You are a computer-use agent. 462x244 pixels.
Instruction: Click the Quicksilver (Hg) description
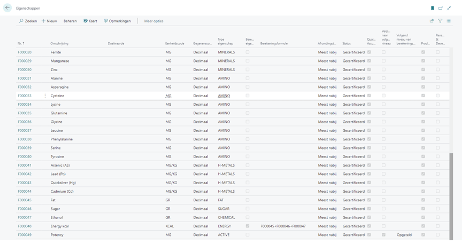tap(63, 183)
